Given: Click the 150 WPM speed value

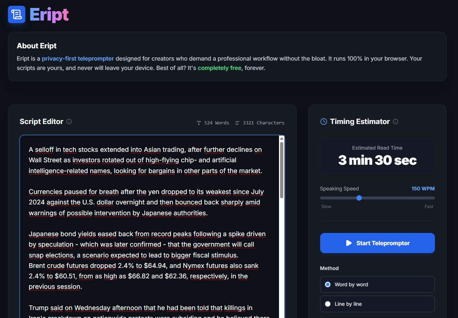Looking at the screenshot, I should pyautogui.click(x=423, y=189).
